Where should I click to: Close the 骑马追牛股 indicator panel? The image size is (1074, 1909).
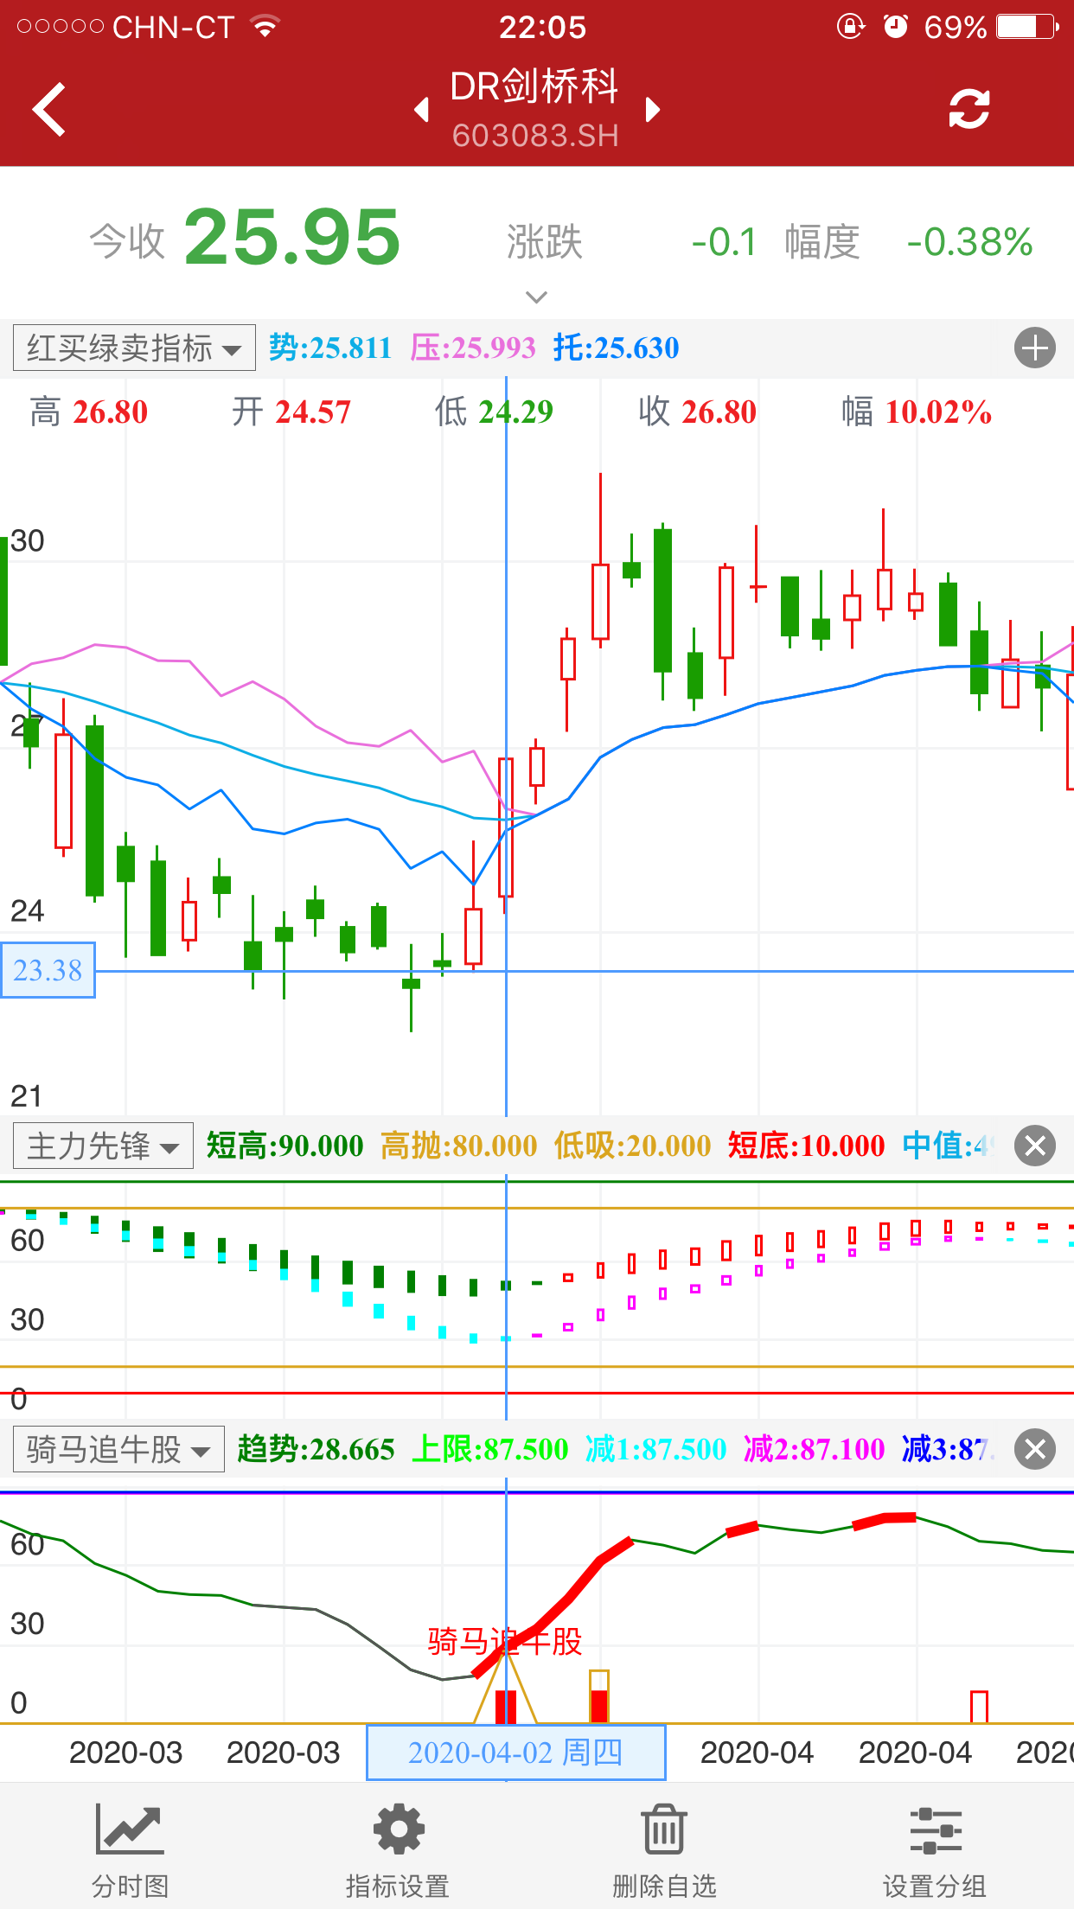1034,1450
